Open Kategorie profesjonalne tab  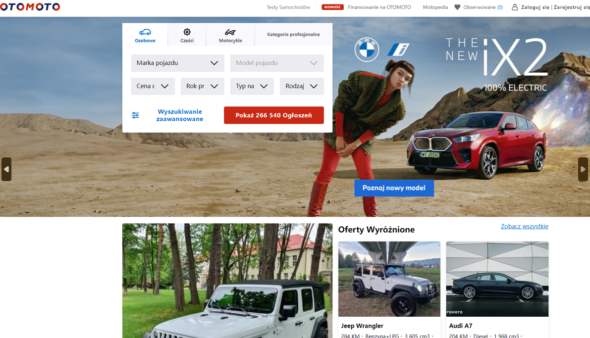coord(293,35)
